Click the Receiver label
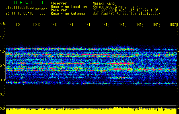The image size is (179, 114). click(59, 10)
